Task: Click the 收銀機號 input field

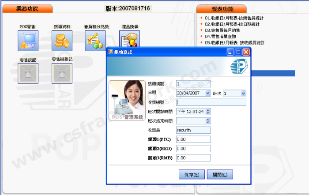Action: (211, 102)
